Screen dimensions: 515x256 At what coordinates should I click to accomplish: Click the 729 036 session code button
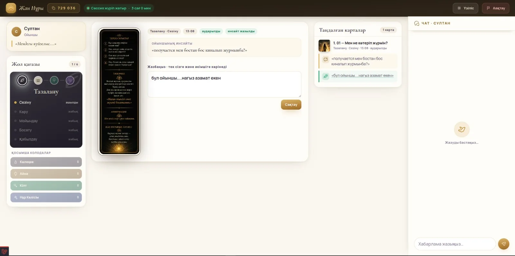pos(64,8)
